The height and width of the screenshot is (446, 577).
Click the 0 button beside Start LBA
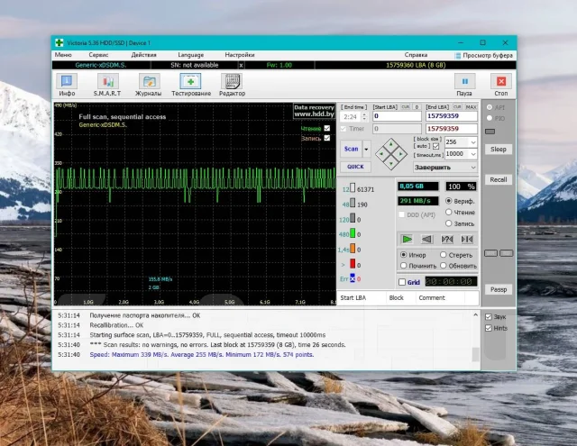point(417,107)
